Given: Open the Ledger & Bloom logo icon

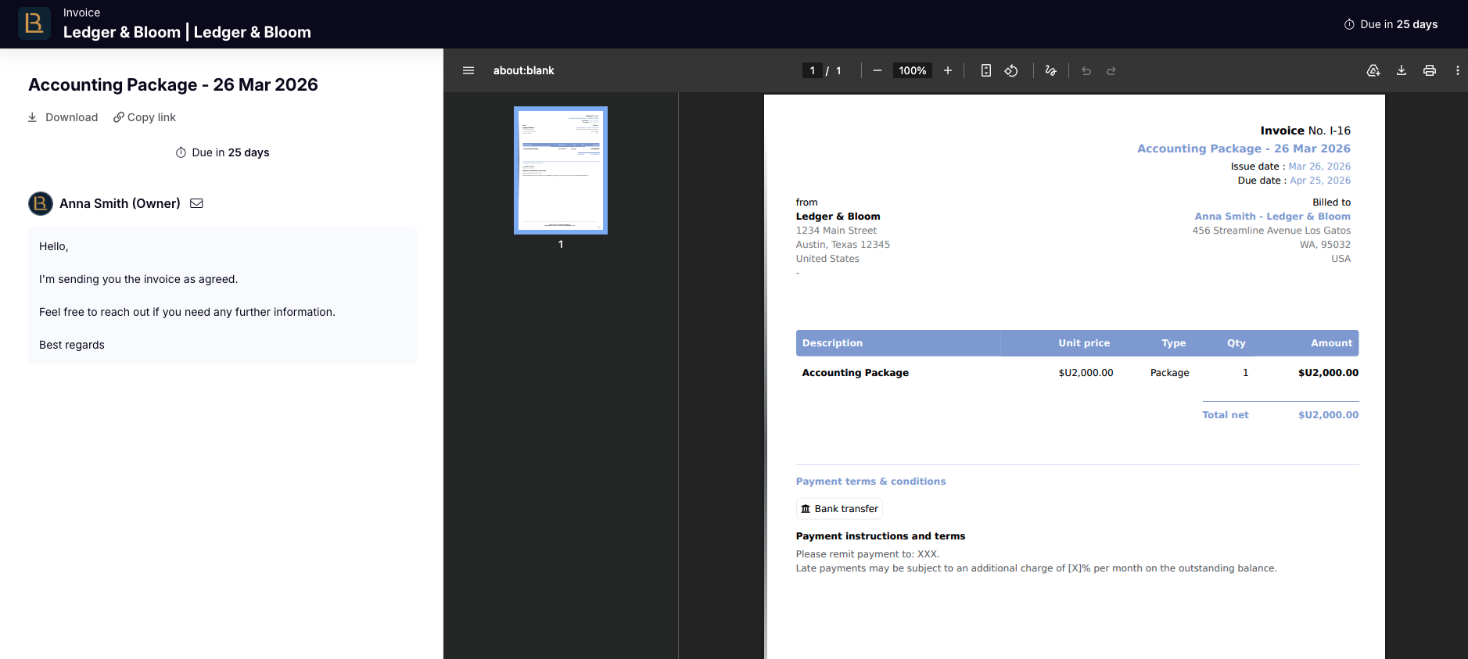Looking at the screenshot, I should click(34, 23).
